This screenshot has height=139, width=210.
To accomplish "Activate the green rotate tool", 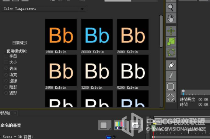I will [x=171, y=52].
